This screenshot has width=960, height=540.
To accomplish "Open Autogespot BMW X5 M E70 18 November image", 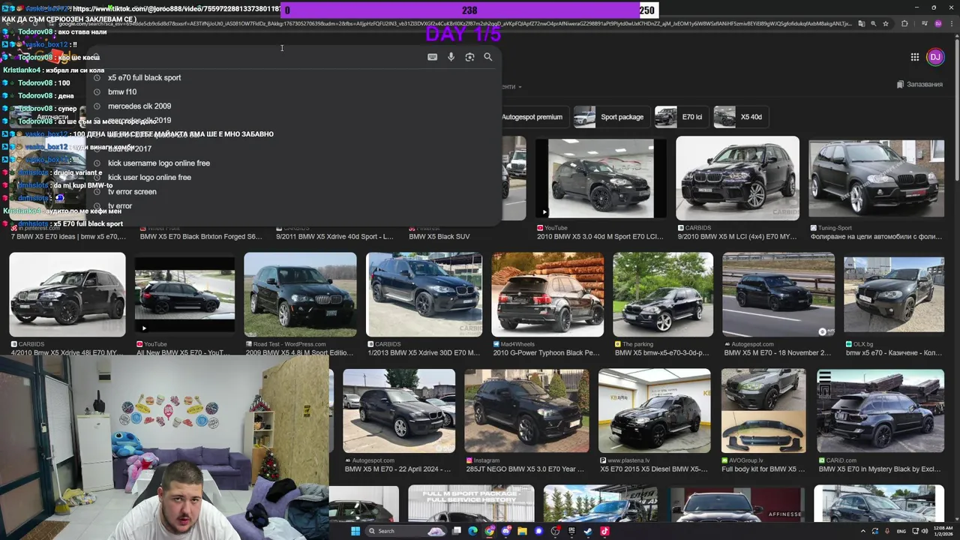I will pyautogui.click(x=778, y=294).
